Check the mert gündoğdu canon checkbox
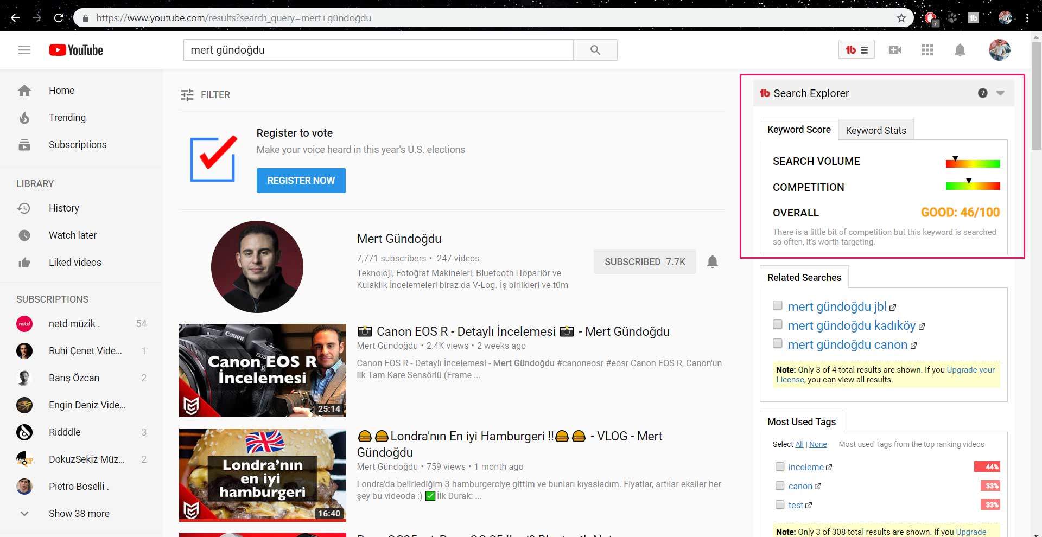The image size is (1042, 537). pyautogui.click(x=778, y=343)
